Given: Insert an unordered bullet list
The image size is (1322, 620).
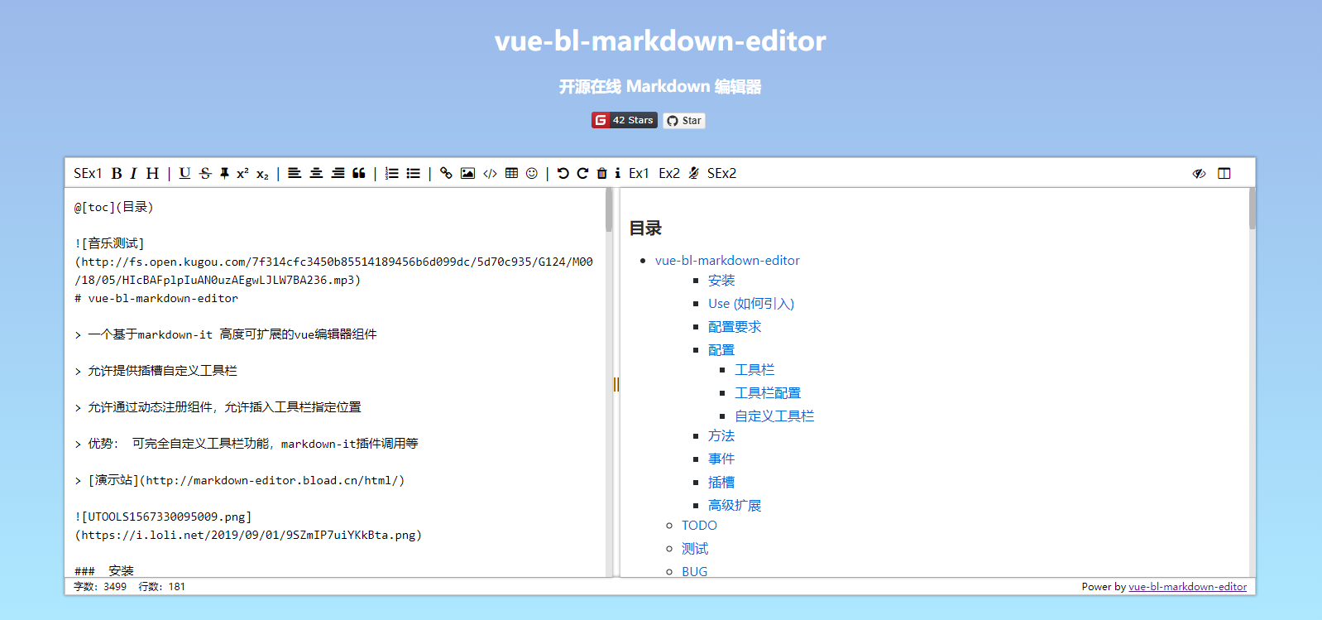Looking at the screenshot, I should (414, 173).
